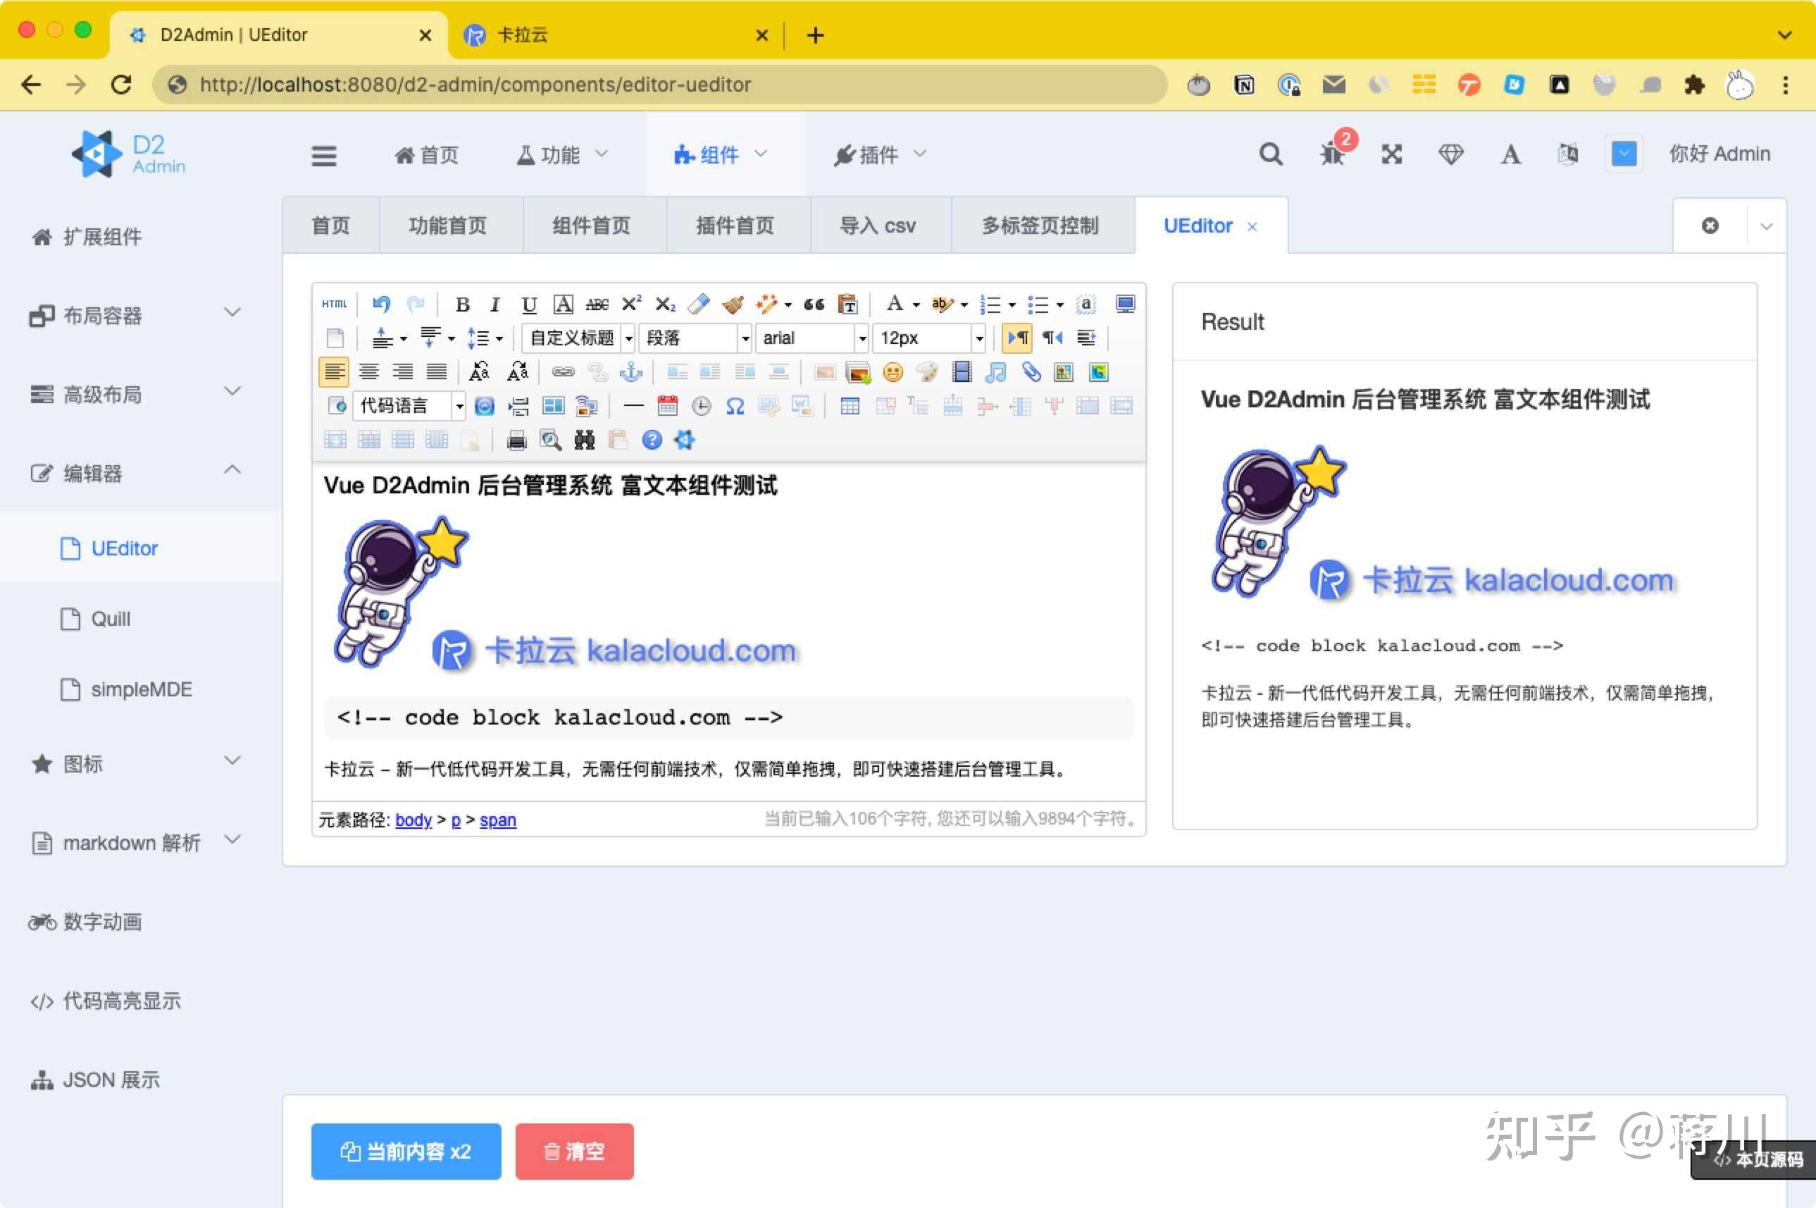Open the paragraph format dropdown
Viewport: 1816px width, 1208px height.
(693, 338)
